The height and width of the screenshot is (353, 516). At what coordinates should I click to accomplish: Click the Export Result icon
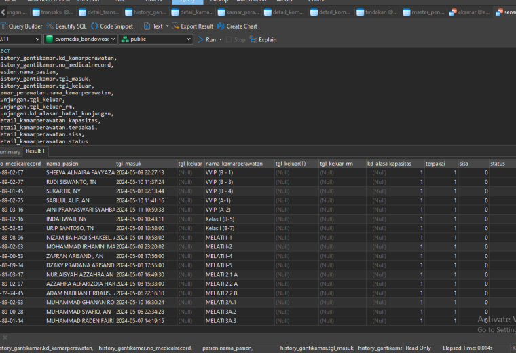pyautogui.click(x=175, y=26)
